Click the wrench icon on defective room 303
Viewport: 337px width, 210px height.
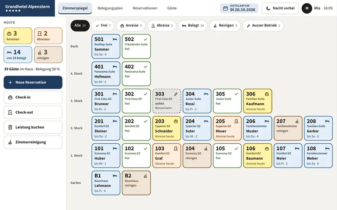pos(176,94)
